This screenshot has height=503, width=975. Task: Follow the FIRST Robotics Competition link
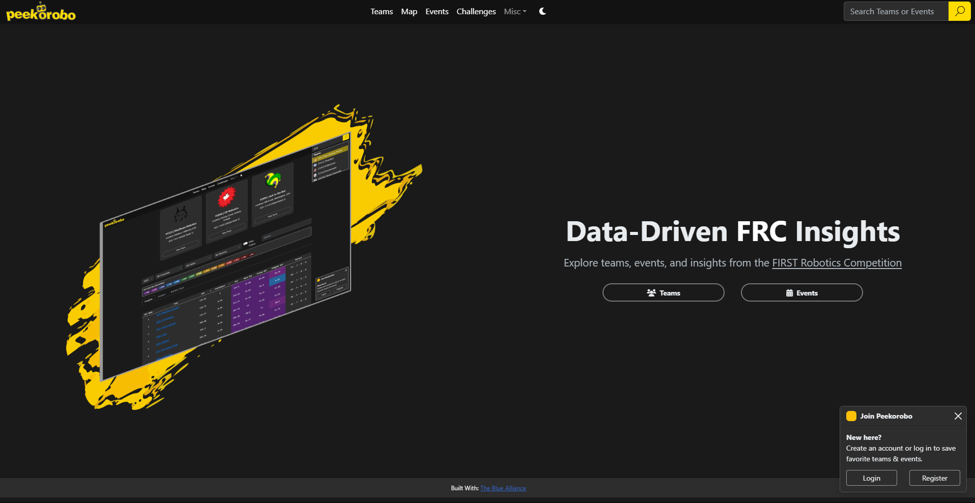837,263
